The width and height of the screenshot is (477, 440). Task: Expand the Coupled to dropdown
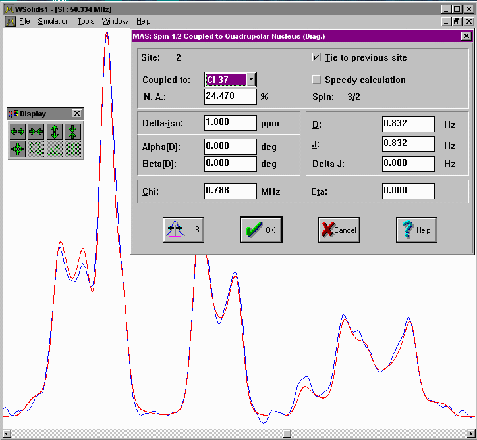coord(251,80)
